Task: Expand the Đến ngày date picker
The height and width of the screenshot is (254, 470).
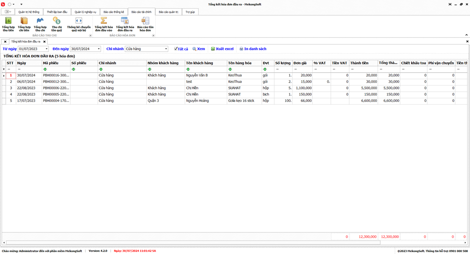Action: point(98,49)
